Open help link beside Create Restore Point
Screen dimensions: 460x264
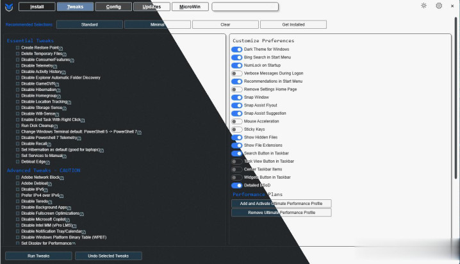coord(61,48)
